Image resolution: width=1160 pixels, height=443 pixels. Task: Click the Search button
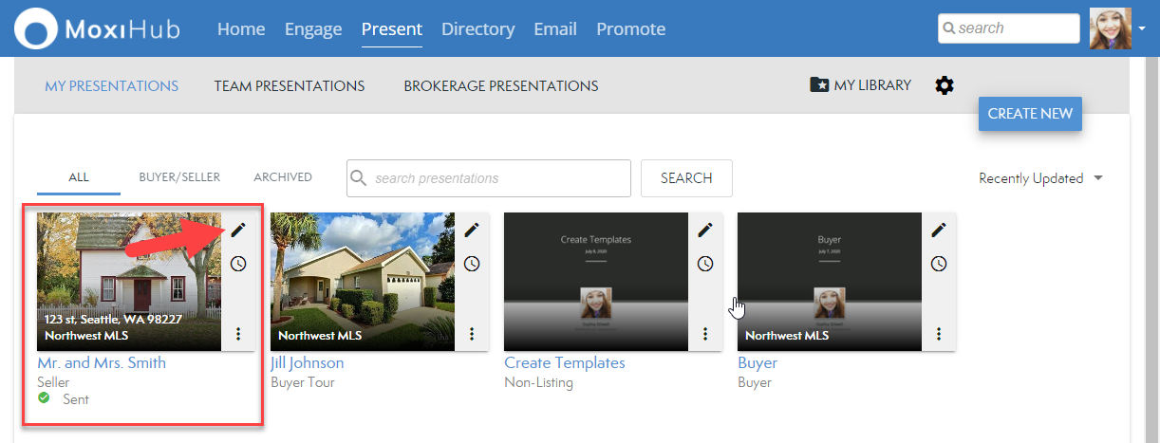pos(686,178)
